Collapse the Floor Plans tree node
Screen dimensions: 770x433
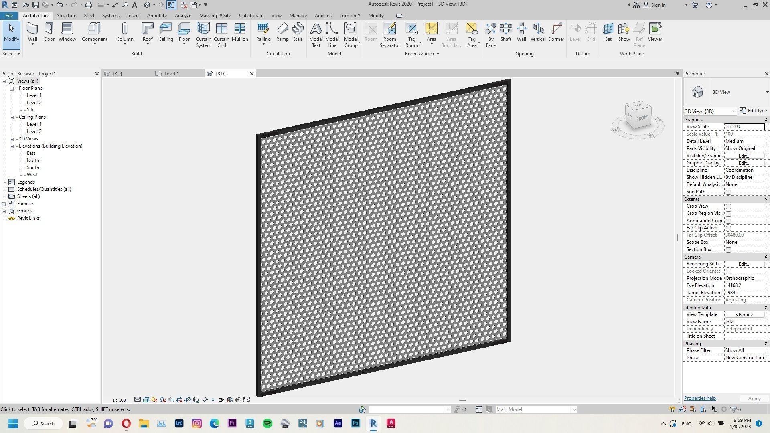12,88
